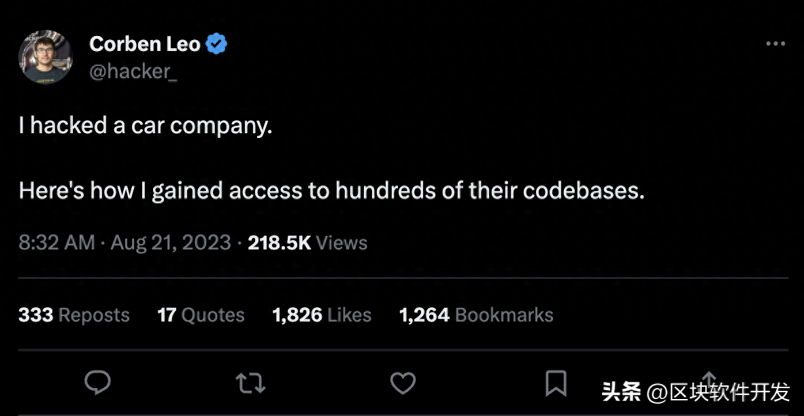Like the tweet with the heart icon
Screen dimensions: 804x416
pos(403,384)
